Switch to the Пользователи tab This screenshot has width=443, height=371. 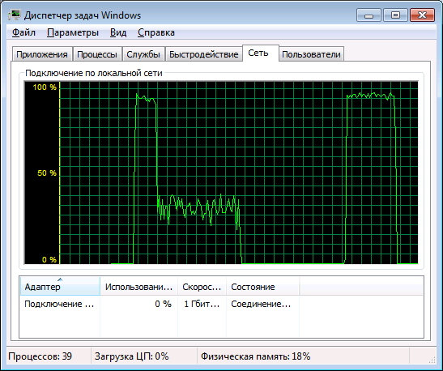click(311, 54)
